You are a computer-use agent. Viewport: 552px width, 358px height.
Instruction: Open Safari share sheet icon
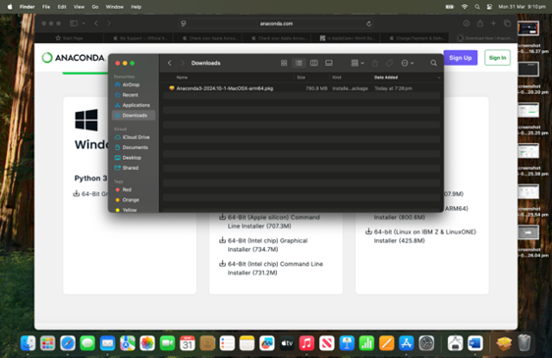click(x=480, y=24)
